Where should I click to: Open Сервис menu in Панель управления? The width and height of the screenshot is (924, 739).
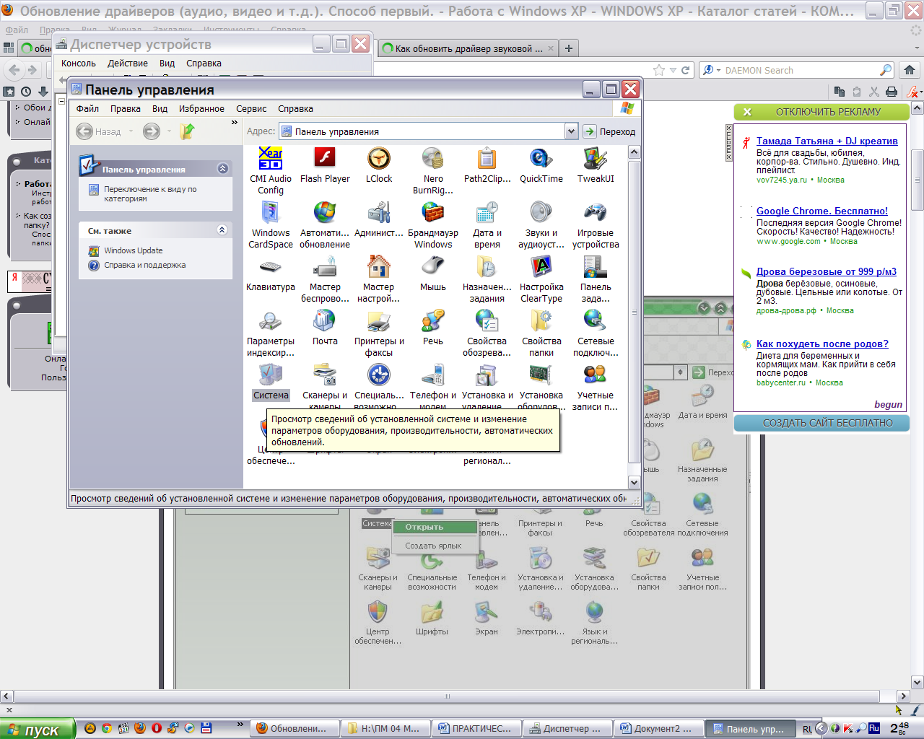pos(251,109)
